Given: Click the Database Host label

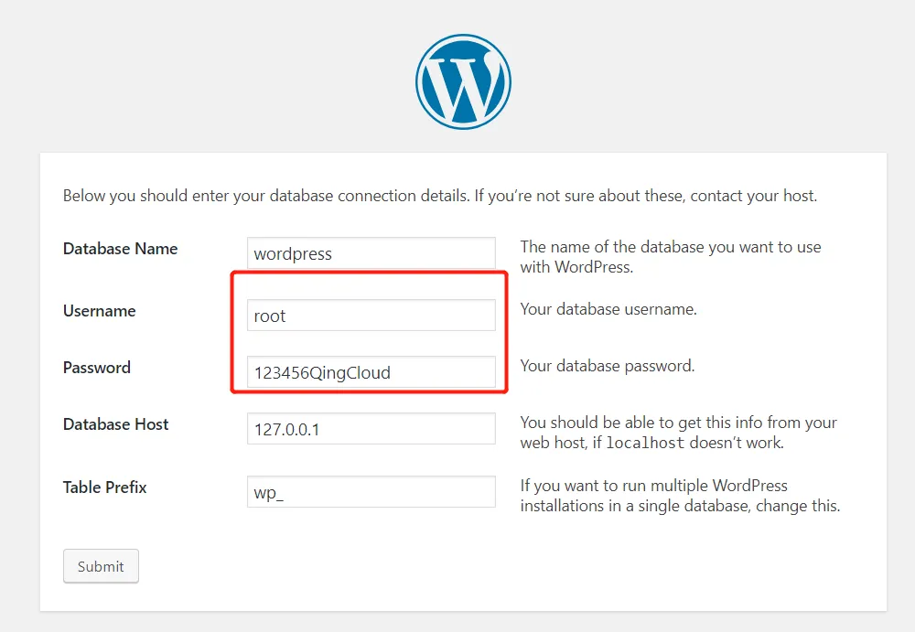Looking at the screenshot, I should [115, 424].
